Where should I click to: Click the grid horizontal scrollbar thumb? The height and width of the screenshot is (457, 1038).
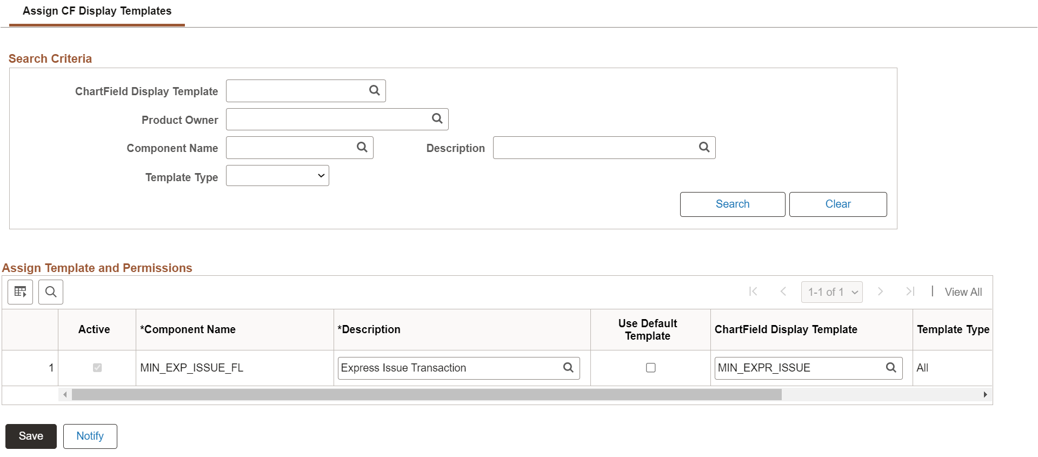pyautogui.click(x=427, y=395)
